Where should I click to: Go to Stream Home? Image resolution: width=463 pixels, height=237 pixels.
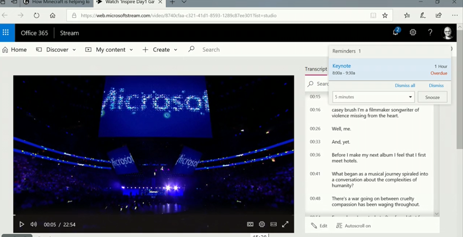pyautogui.click(x=14, y=50)
